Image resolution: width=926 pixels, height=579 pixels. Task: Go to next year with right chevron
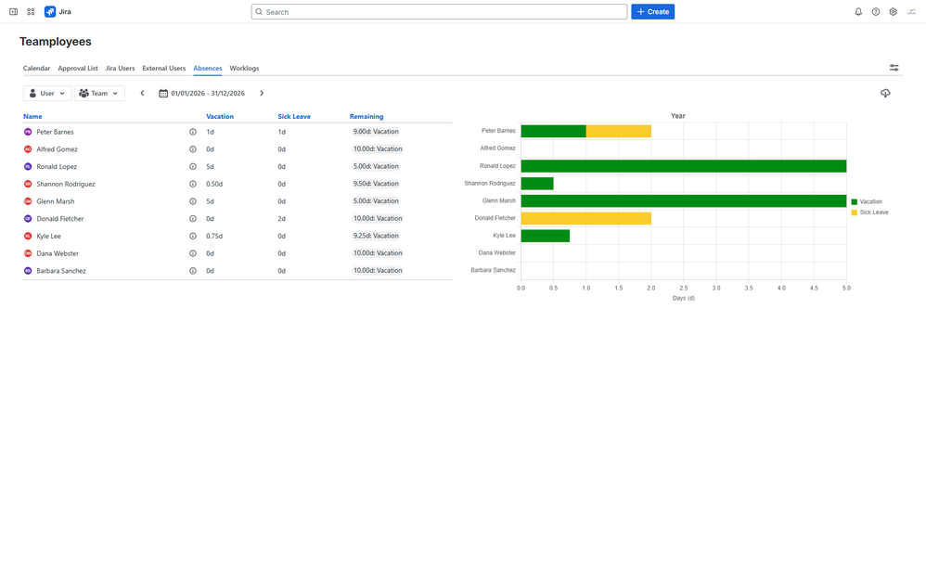(262, 94)
